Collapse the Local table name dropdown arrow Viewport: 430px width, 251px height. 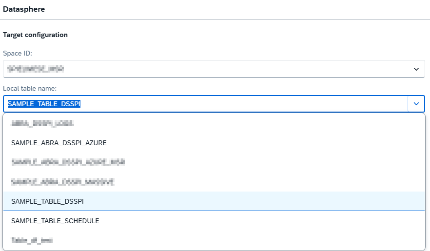(x=416, y=104)
